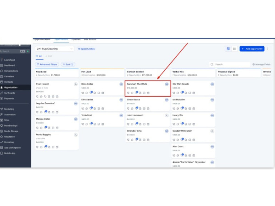
Task: Click the owner avatar on Saruman The White card
Action: click(167, 84)
